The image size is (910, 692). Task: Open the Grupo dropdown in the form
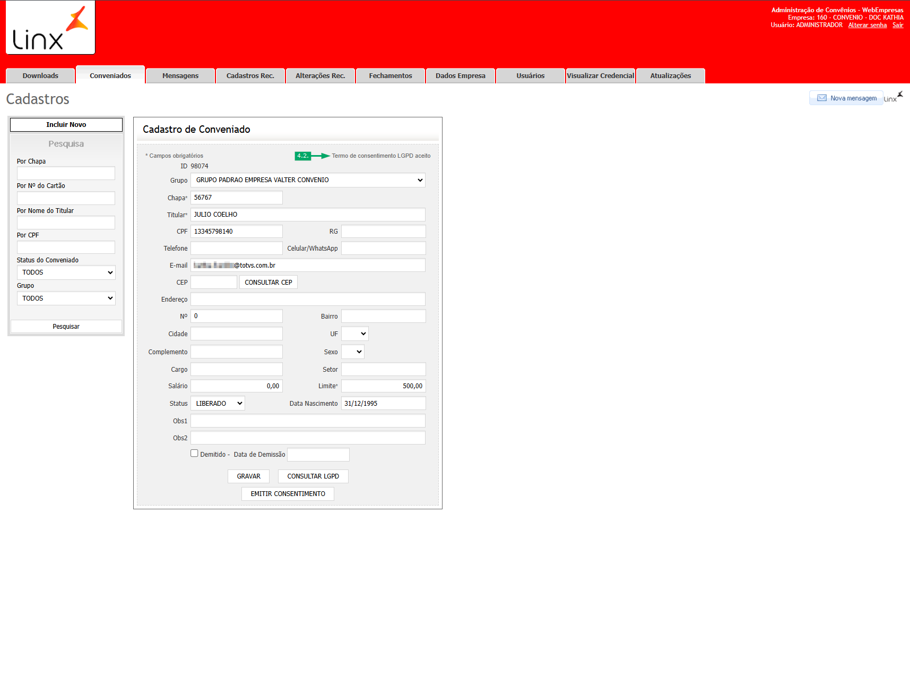coord(308,180)
